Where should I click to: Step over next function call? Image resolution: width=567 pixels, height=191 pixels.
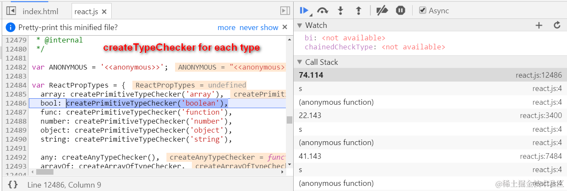point(323,11)
